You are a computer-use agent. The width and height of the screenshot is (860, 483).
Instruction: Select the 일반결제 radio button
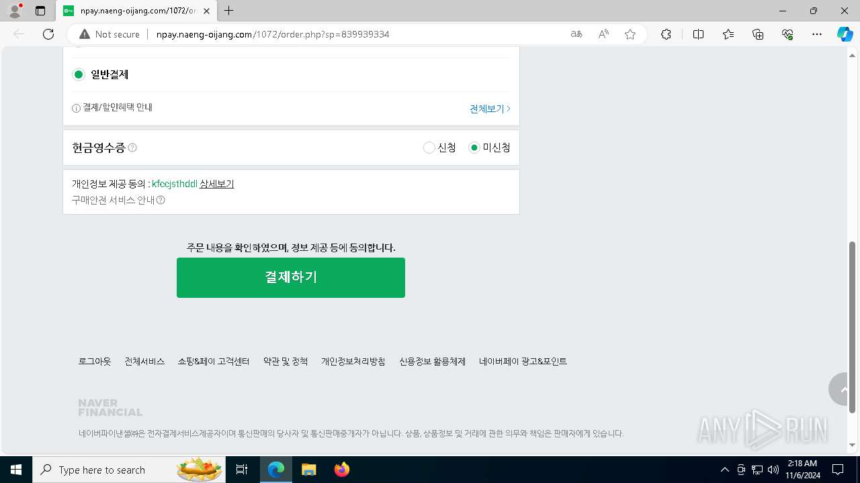(79, 74)
